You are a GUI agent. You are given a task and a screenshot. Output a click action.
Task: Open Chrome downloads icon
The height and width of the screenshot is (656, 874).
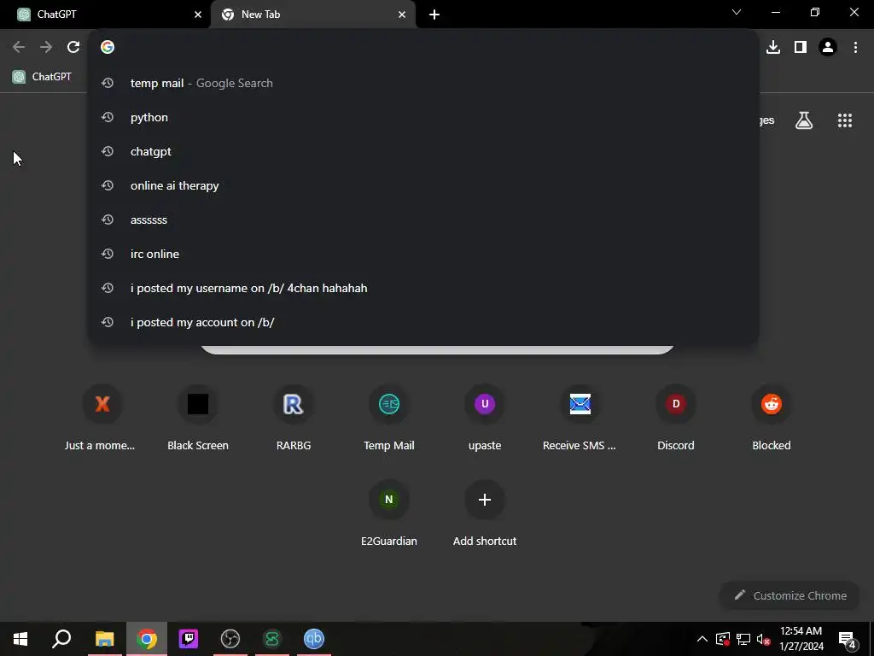pos(773,47)
